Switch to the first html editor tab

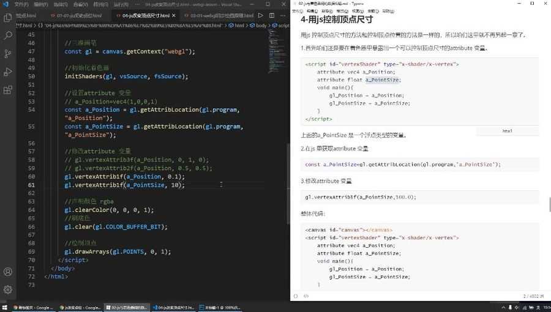click(27, 15)
